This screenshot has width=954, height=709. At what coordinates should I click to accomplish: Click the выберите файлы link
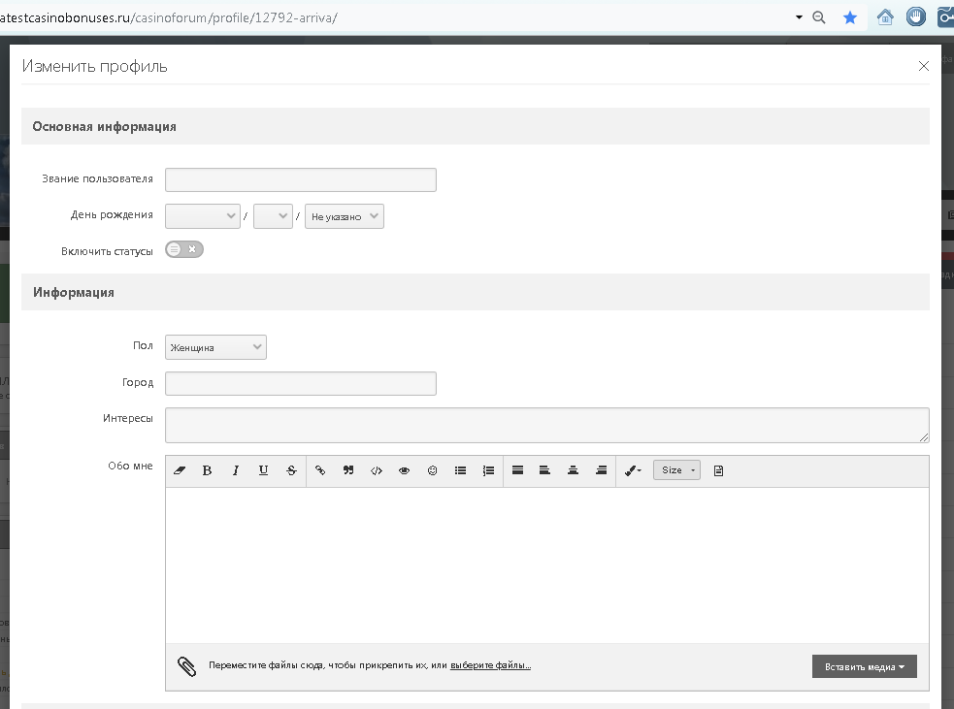(490, 665)
